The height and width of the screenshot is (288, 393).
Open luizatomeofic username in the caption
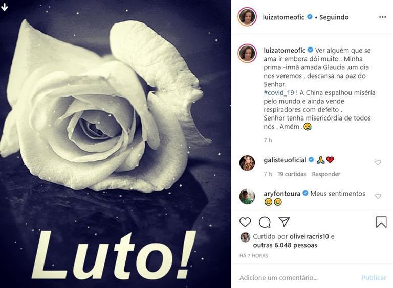[285, 50]
